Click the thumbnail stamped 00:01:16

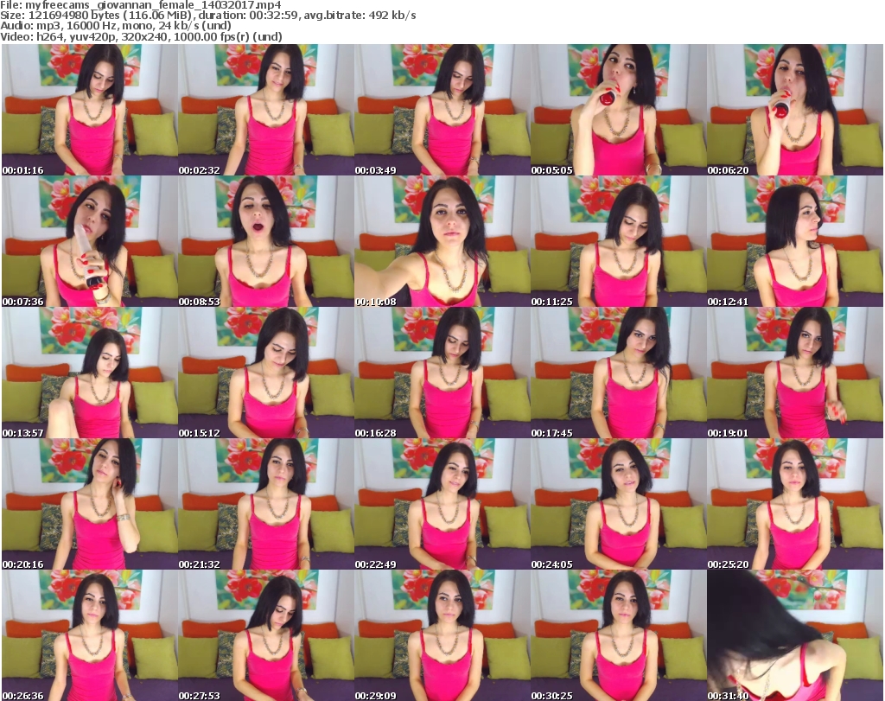pyautogui.click(x=90, y=110)
